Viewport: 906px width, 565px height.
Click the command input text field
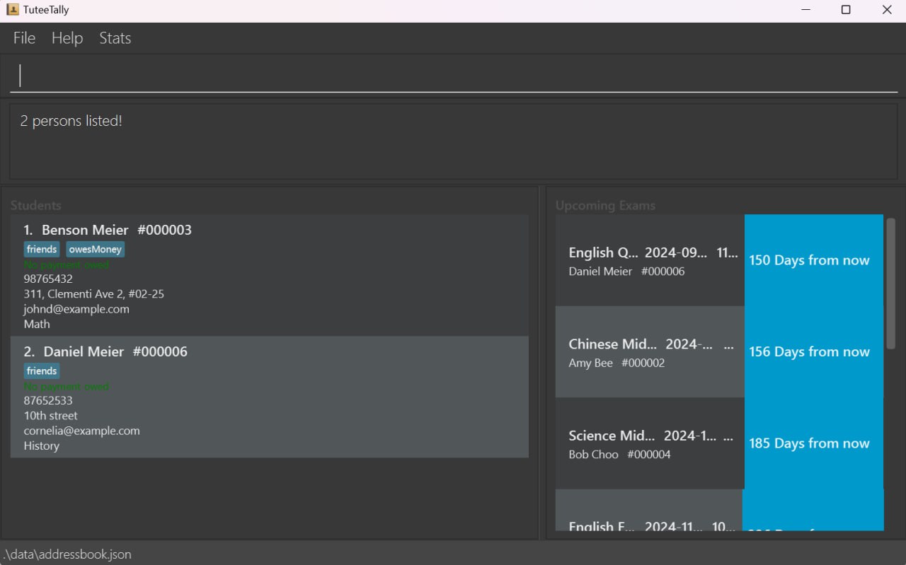click(453, 76)
